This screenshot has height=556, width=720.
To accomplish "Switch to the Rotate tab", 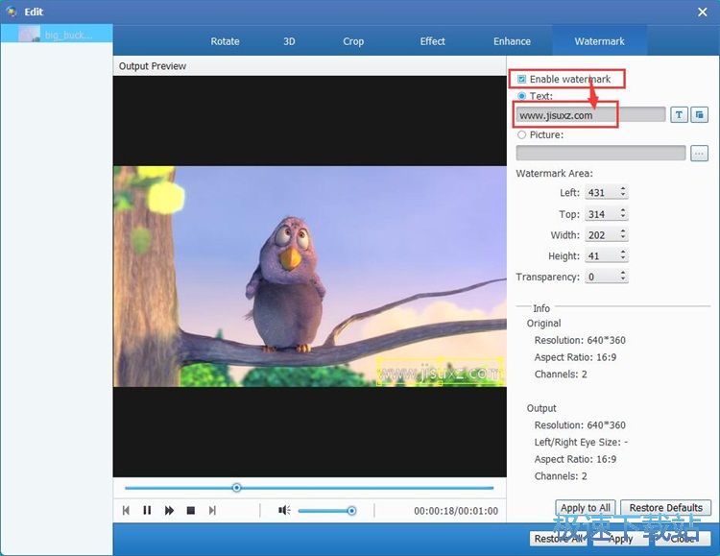I will click(x=225, y=41).
